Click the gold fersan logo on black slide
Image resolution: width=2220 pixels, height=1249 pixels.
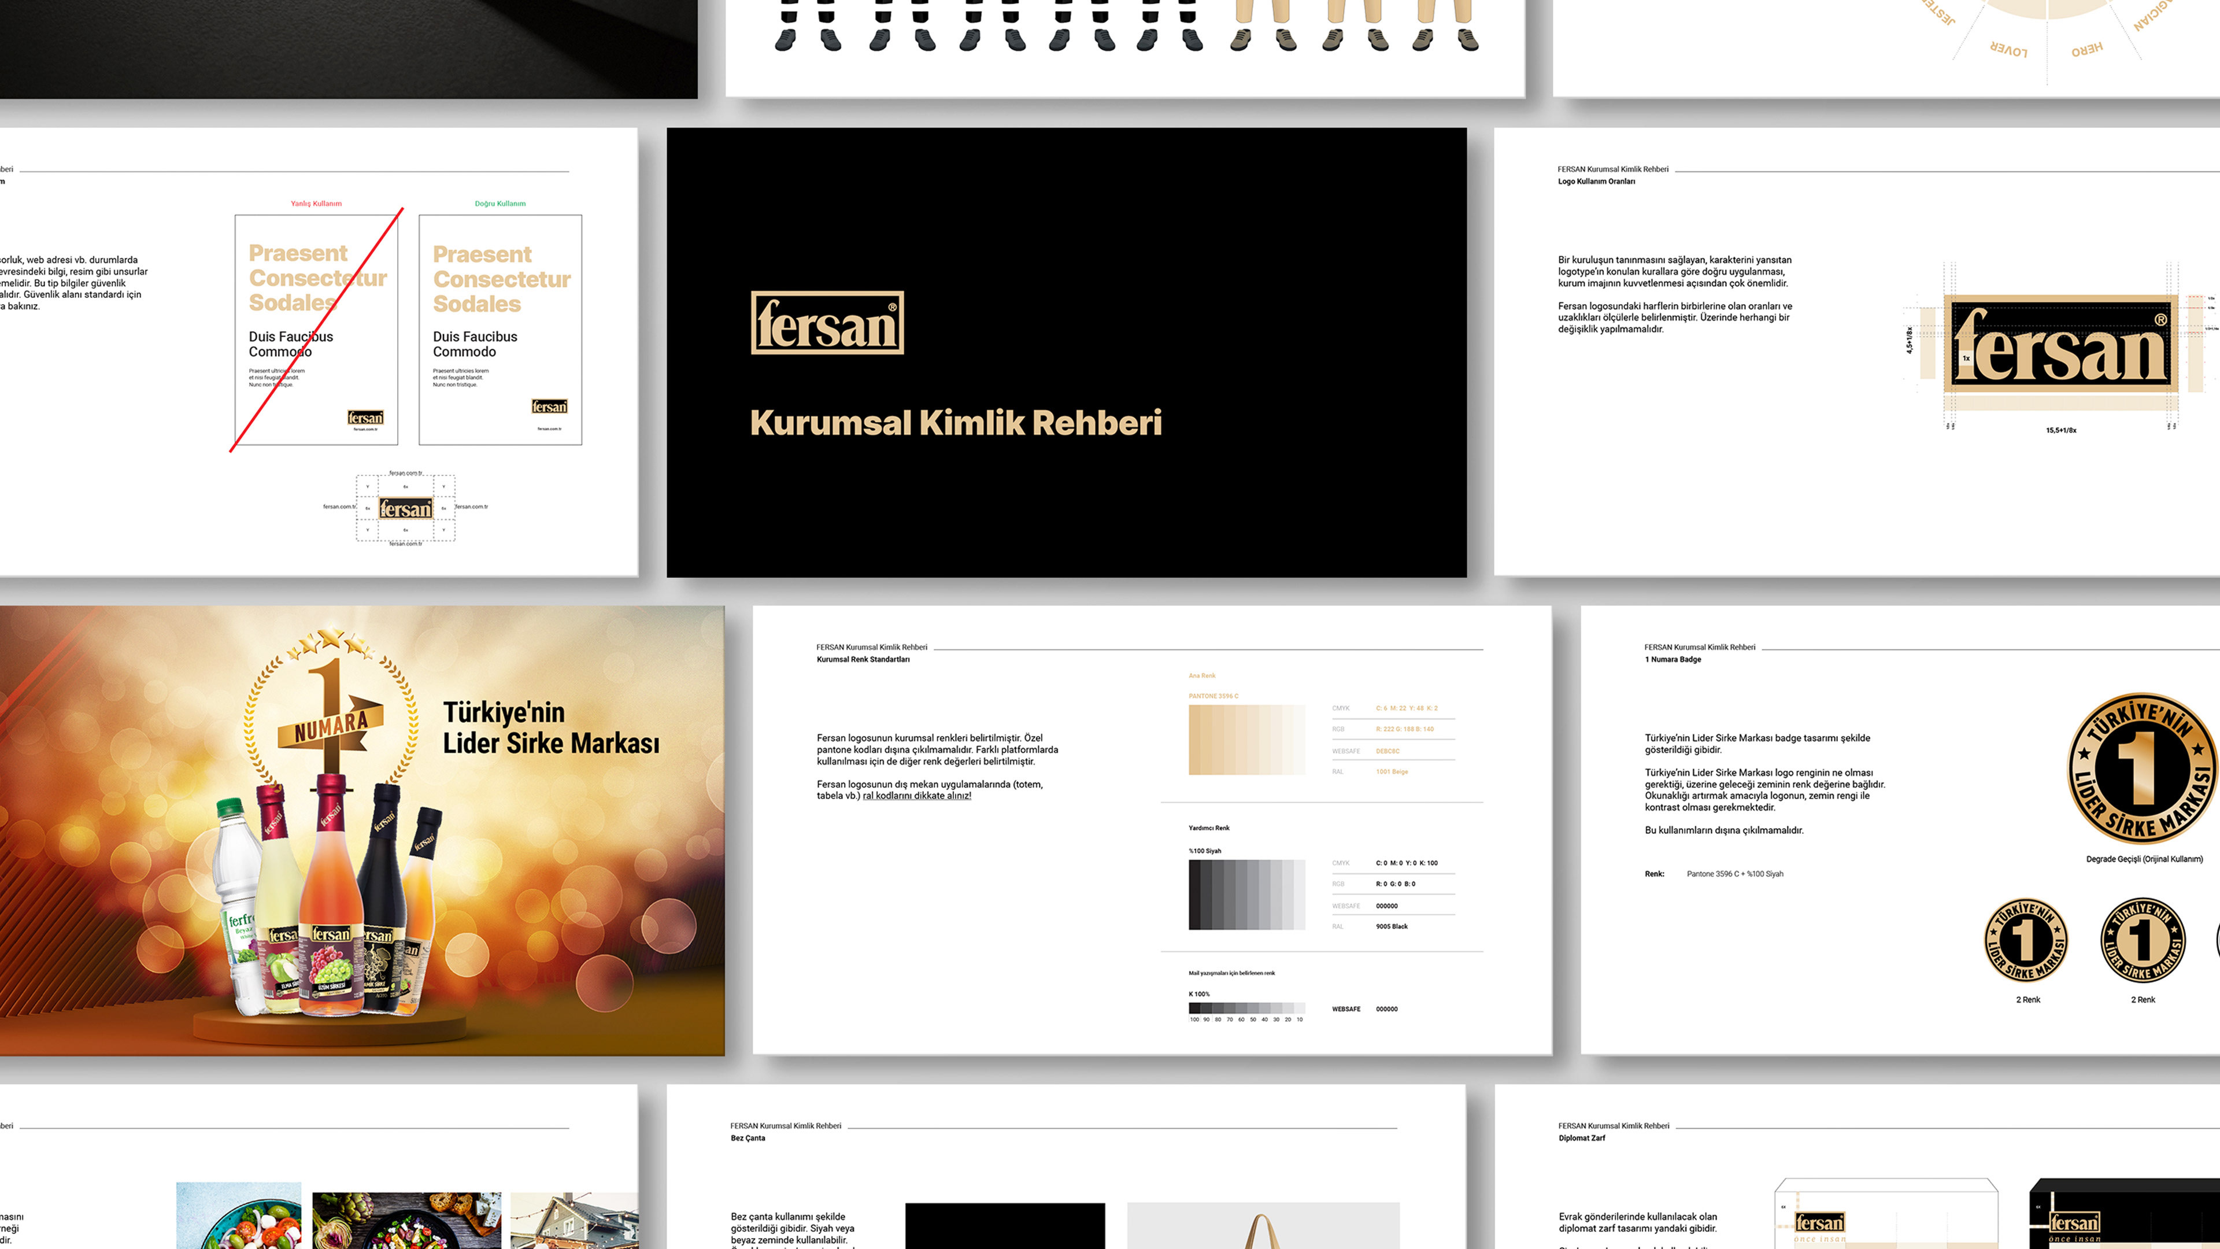827,323
